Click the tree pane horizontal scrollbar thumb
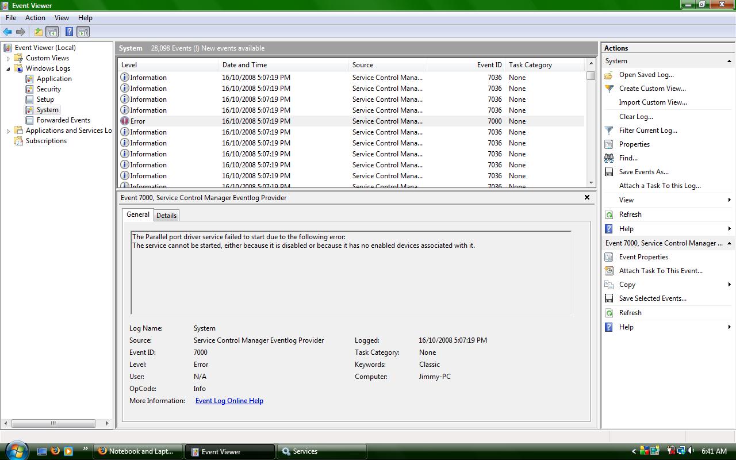The height and width of the screenshot is (460, 736). (x=53, y=423)
